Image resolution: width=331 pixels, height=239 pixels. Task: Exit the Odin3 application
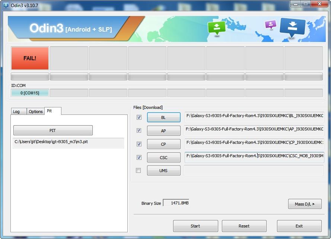(299, 226)
